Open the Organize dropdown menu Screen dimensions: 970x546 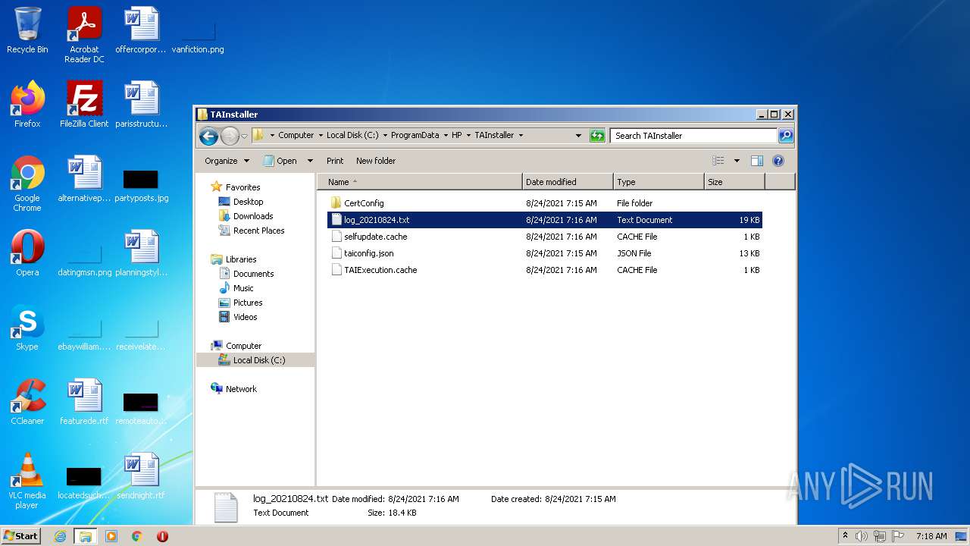(x=227, y=161)
